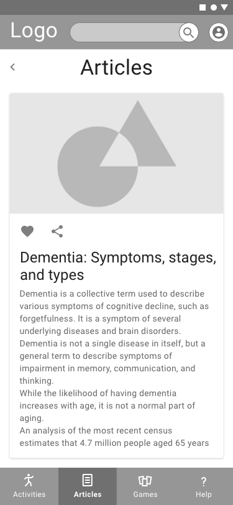Open the user profile icon
Image resolution: width=233 pixels, height=505 pixels.
coord(219,32)
